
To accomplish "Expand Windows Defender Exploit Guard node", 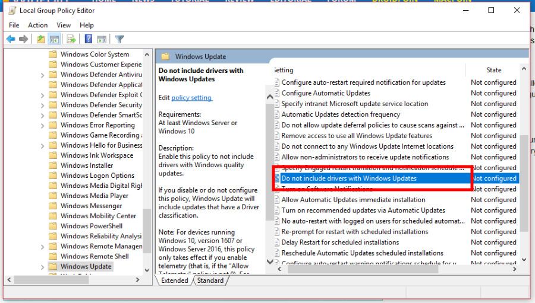I will click(42, 95).
